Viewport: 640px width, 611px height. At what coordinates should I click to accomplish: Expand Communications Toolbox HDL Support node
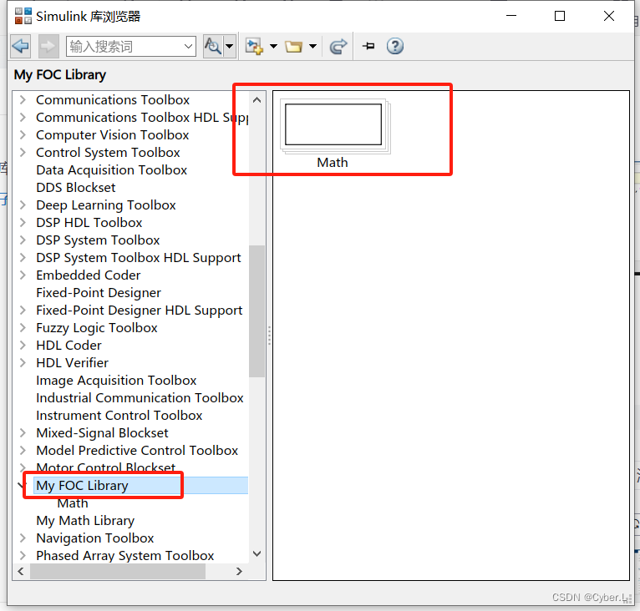(23, 117)
